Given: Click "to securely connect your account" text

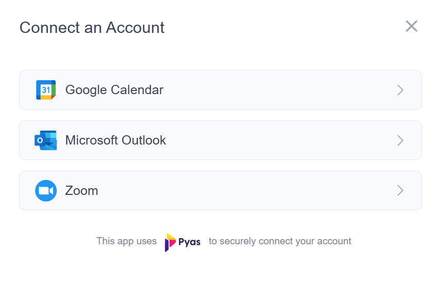Looking at the screenshot, I should pyautogui.click(x=280, y=241).
